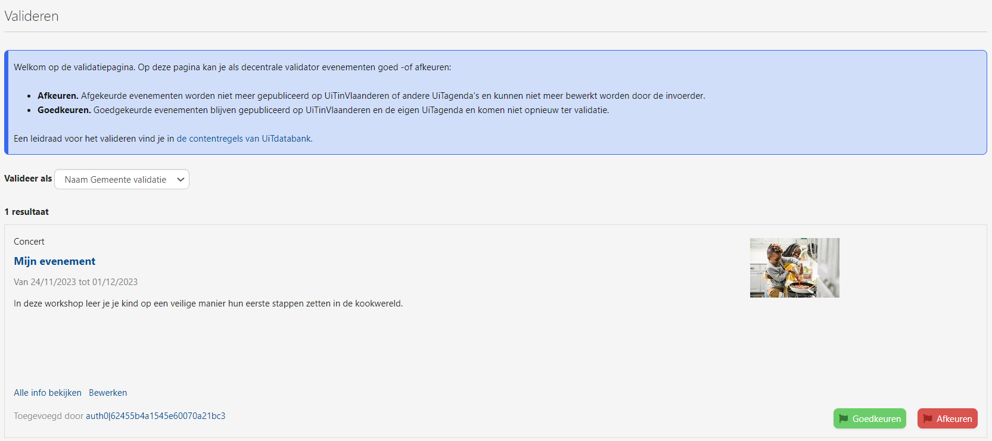Viewport: 992px width, 441px height.
Task: Click the bold Afkeuren term in the info box
Action: (x=58, y=96)
